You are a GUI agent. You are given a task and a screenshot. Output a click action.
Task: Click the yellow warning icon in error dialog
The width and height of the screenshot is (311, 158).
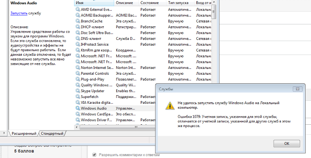170,106
